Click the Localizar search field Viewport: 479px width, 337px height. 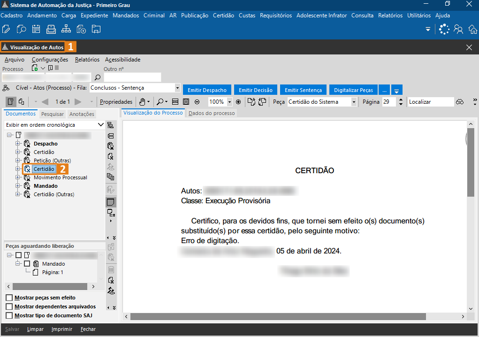tap(430, 102)
